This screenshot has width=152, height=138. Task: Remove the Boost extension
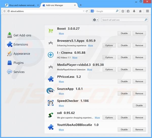tap(139, 33)
